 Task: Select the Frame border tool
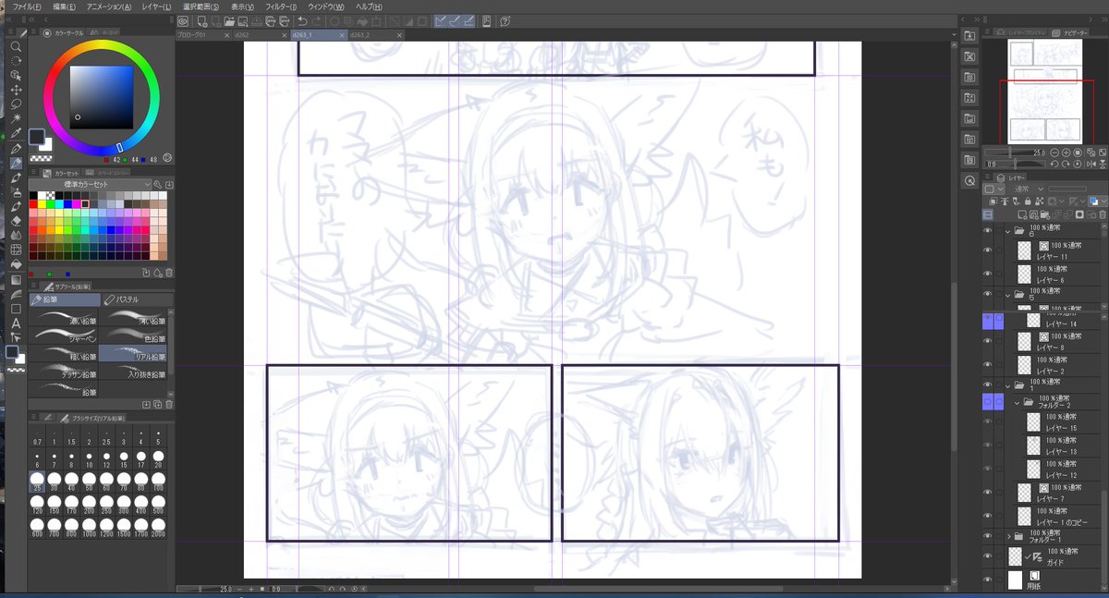pyautogui.click(x=16, y=308)
